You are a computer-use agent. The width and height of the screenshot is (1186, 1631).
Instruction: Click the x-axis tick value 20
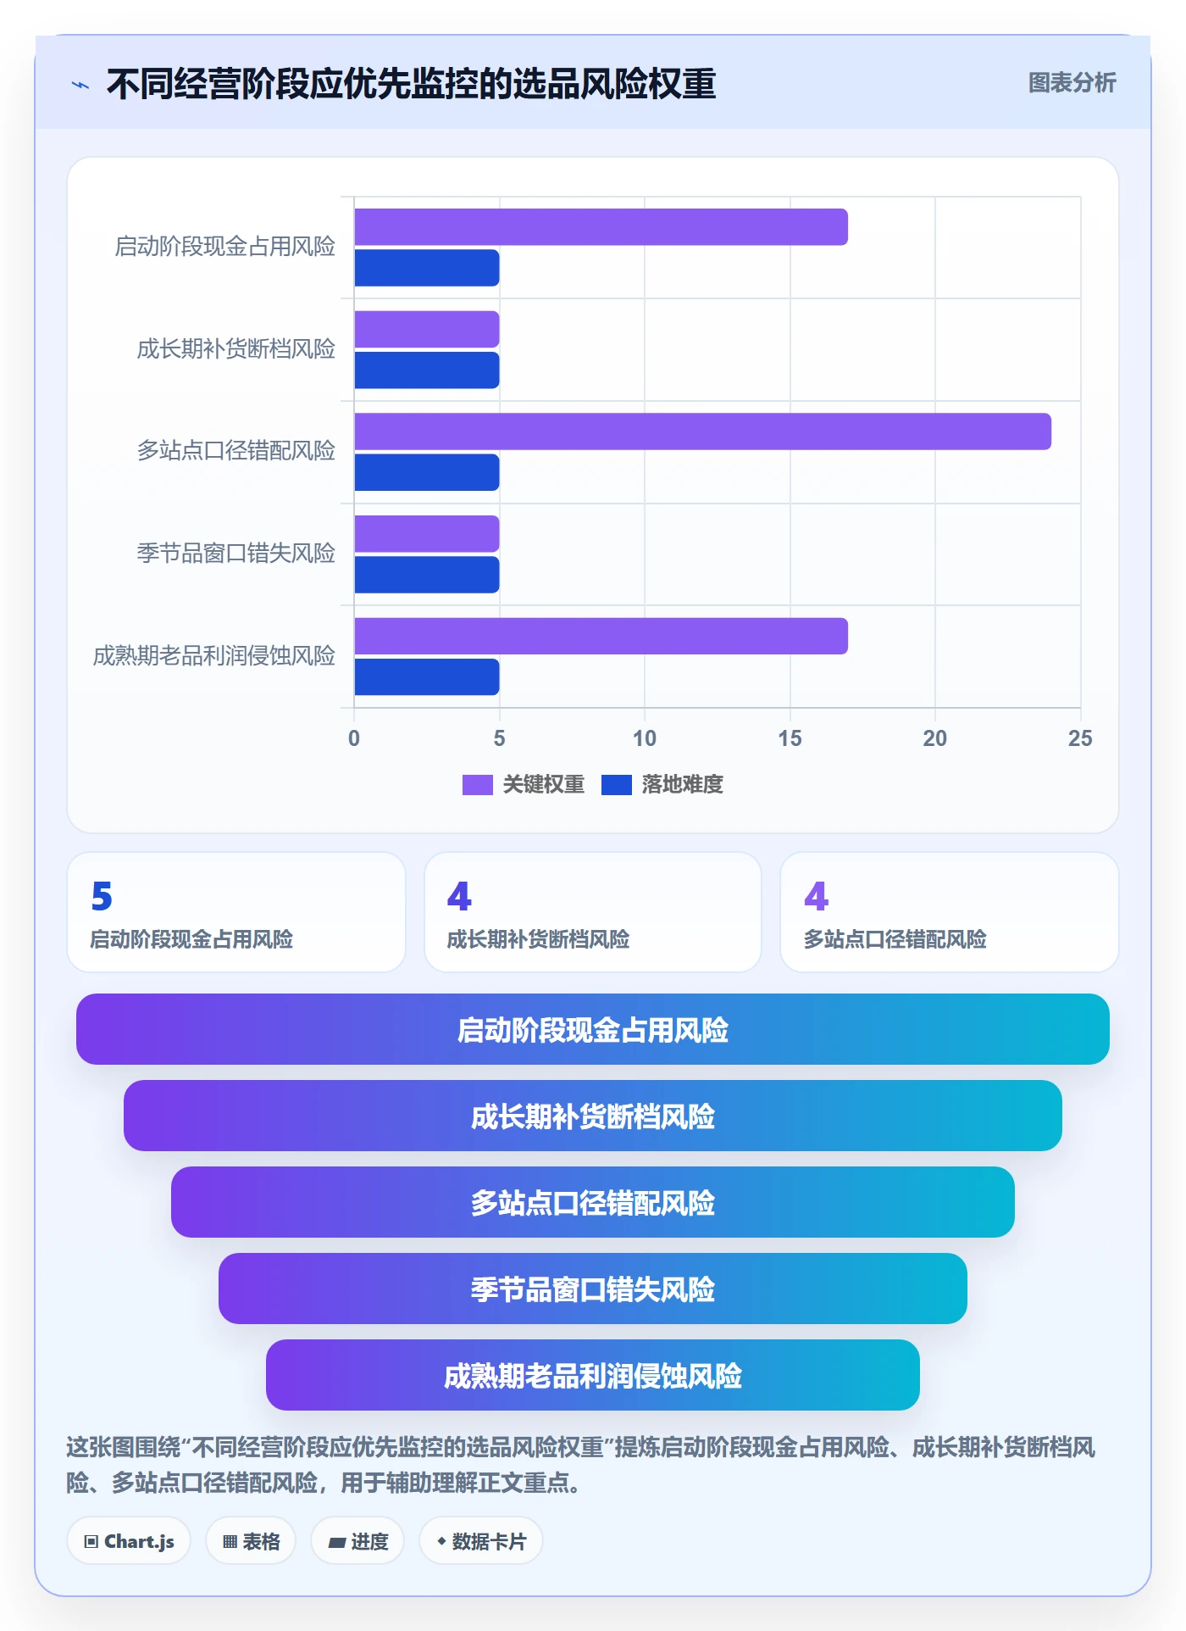click(x=935, y=738)
